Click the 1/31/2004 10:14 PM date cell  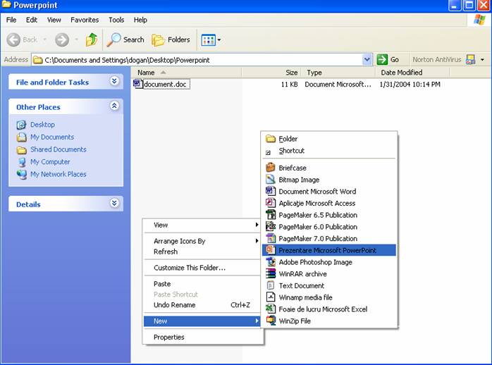(x=410, y=85)
